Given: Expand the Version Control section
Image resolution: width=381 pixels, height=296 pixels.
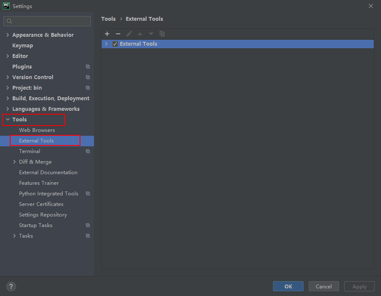Looking at the screenshot, I should (x=8, y=77).
